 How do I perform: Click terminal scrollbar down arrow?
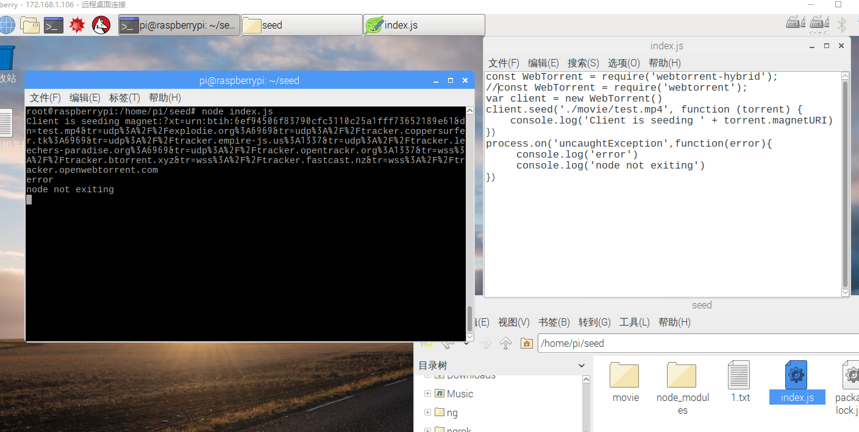469,336
